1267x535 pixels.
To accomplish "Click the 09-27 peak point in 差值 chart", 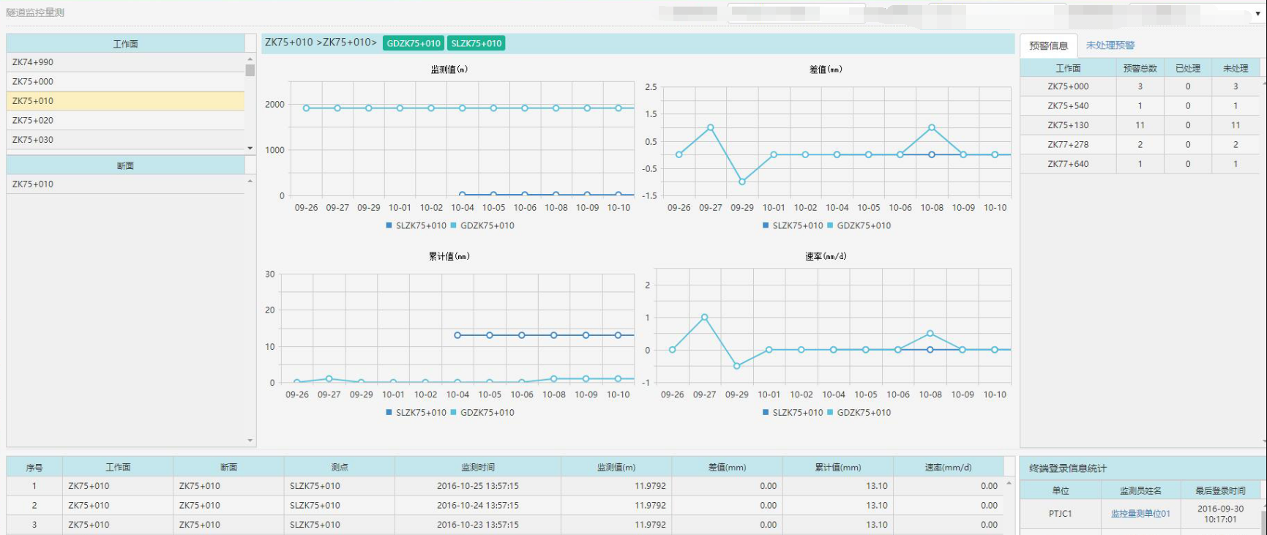I will coord(710,127).
